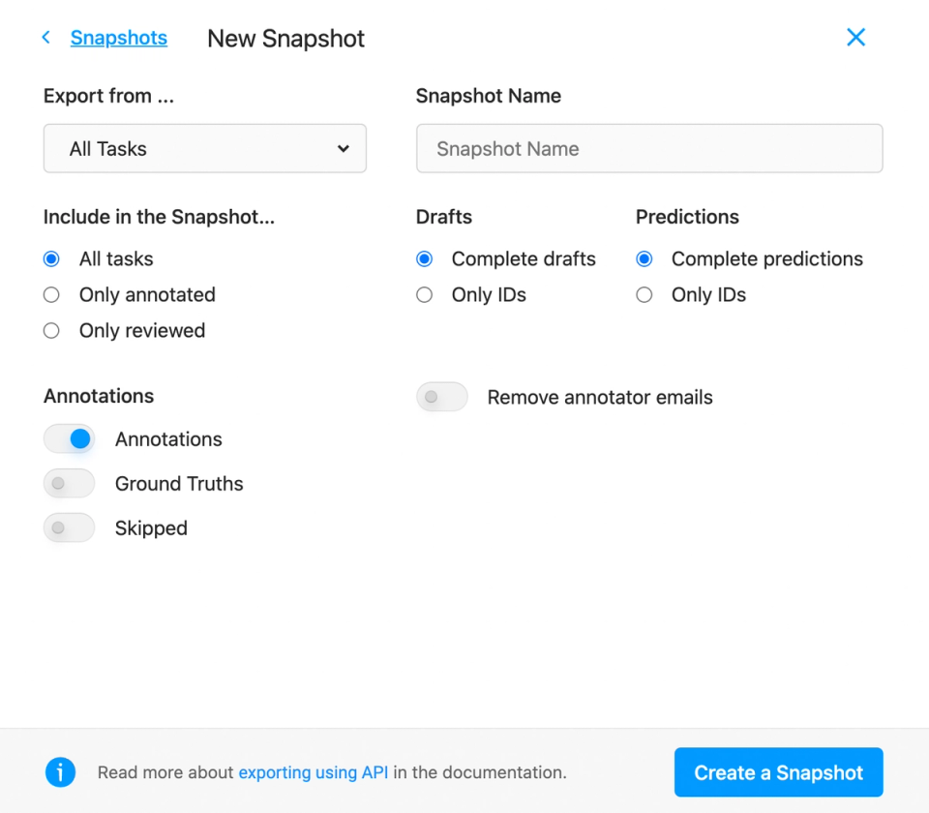Select Complete predictions option
This screenshot has height=813, width=929.
[644, 258]
